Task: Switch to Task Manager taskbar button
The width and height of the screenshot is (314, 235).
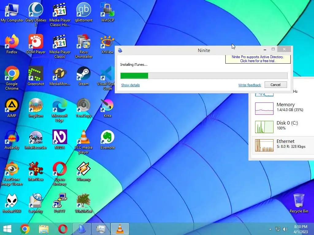Action: click(x=101, y=229)
